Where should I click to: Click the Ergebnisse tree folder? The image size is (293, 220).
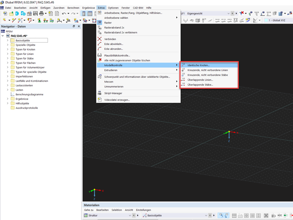coord(22,99)
